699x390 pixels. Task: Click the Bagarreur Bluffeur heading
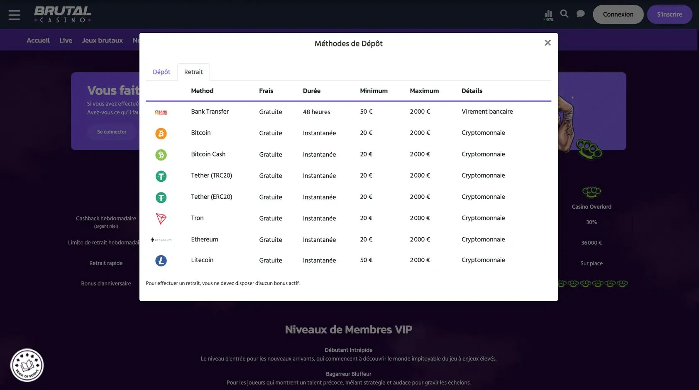click(349, 374)
